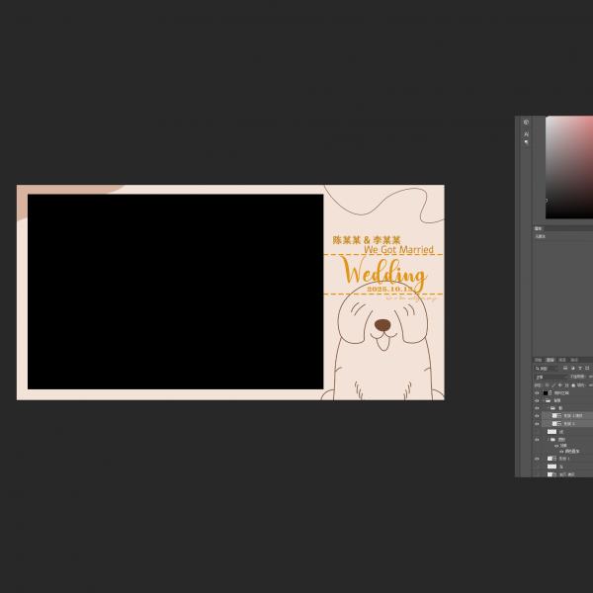
Task: Click the first lock icon in the Layers lock row
Action: pyautogui.click(x=549, y=385)
